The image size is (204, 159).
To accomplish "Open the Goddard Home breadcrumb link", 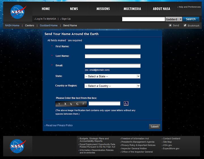I will tap(49, 25).
